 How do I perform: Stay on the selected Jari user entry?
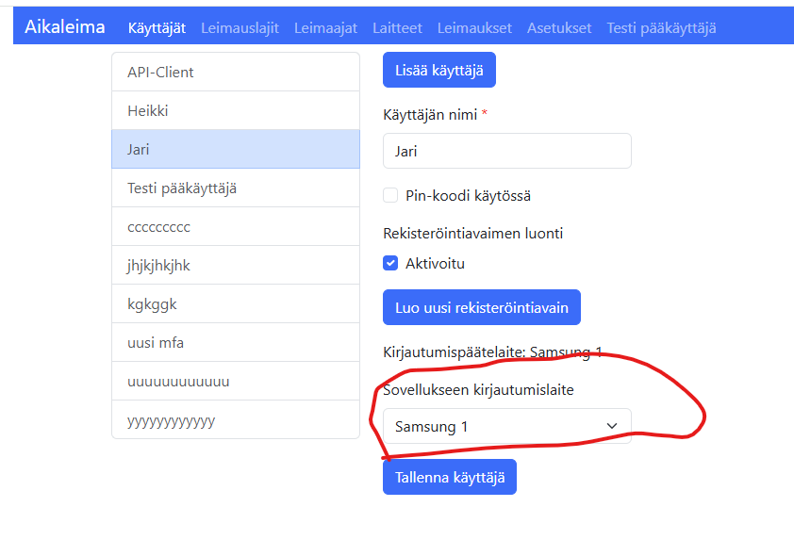coord(236,149)
